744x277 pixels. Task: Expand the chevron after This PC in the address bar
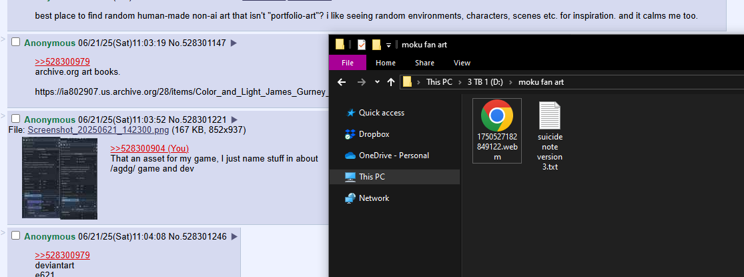(460, 82)
